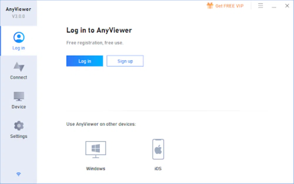
Task: Click the blue Log in button
Action: pos(85,61)
